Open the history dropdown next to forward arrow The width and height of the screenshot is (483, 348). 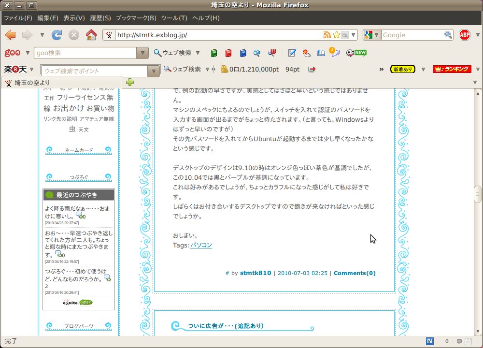(42, 35)
